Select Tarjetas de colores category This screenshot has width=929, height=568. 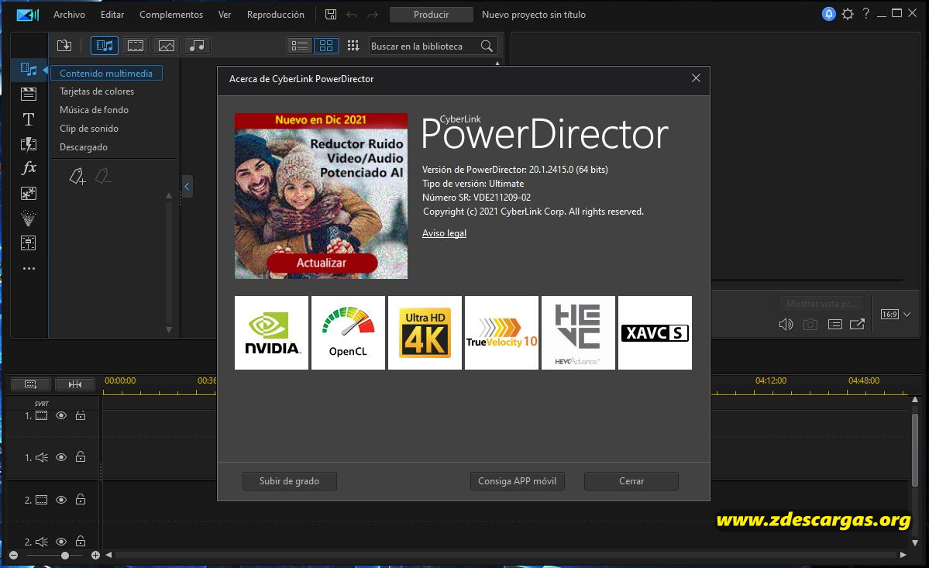97,91
